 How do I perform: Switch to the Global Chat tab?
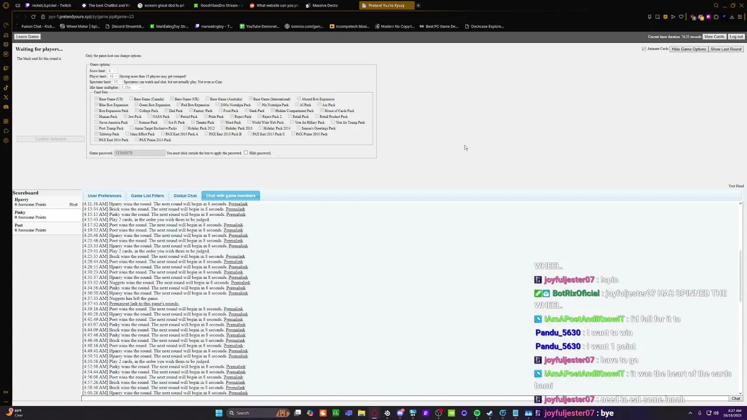click(185, 195)
